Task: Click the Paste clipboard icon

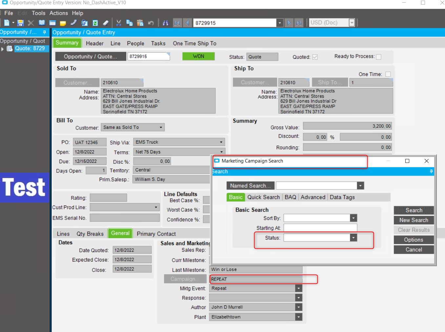Action: [140, 23]
